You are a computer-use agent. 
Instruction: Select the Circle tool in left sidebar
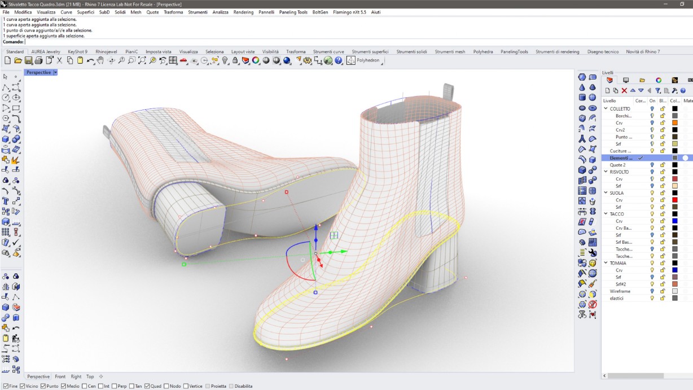[x=6, y=97]
